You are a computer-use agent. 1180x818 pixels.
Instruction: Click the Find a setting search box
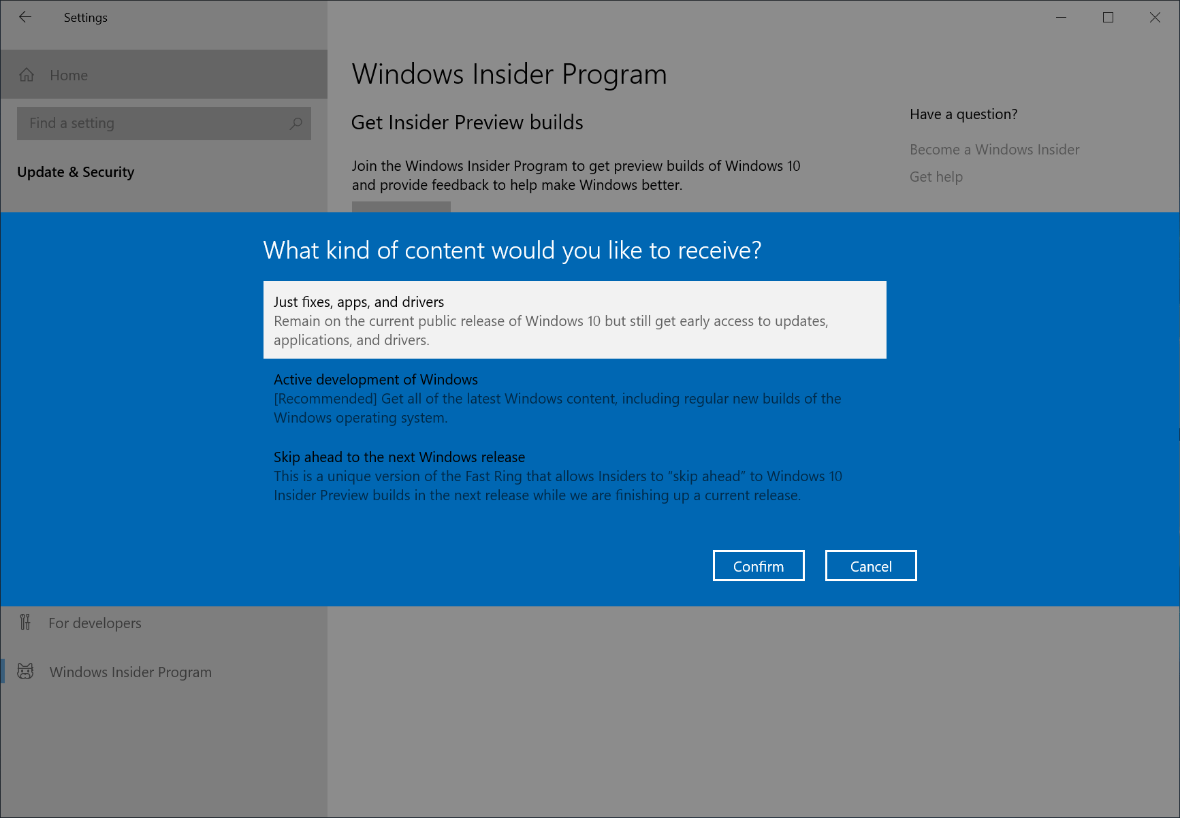coord(136,123)
